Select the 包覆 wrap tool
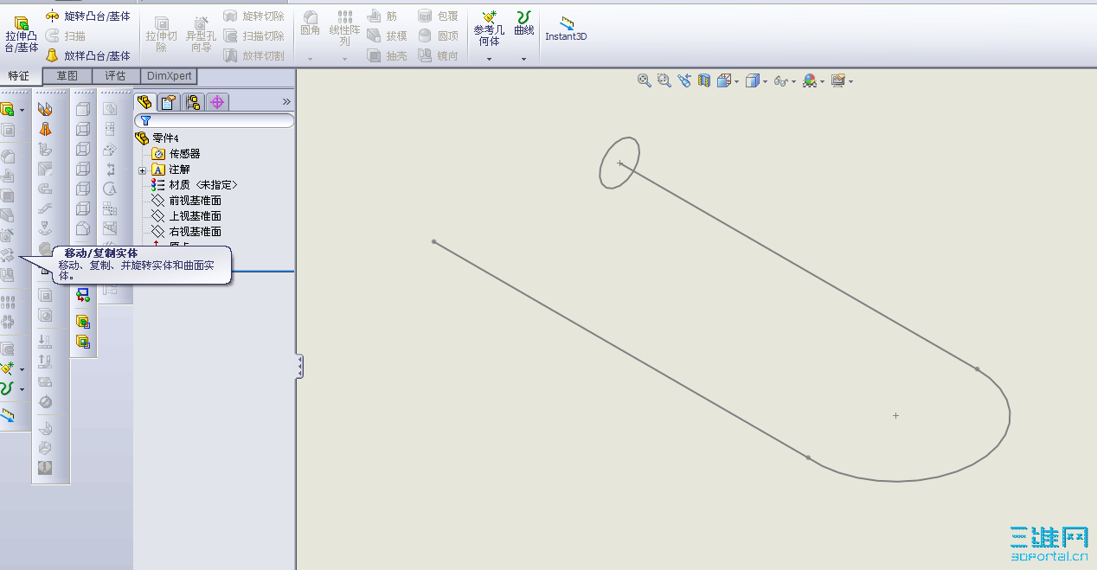Viewport: 1097px width, 570px height. (438, 16)
